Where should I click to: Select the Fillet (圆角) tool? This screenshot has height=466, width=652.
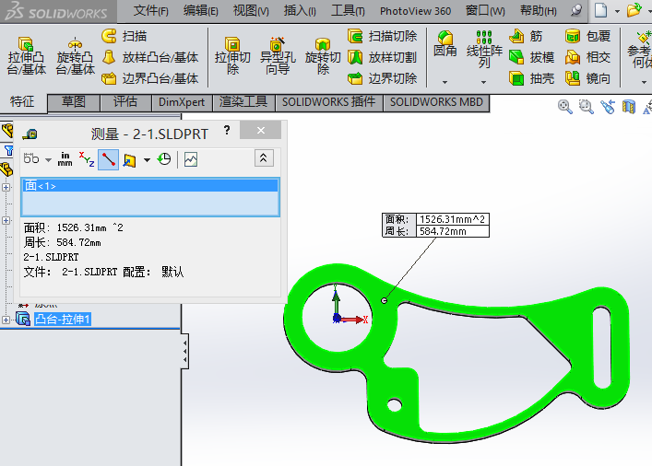[x=445, y=44]
